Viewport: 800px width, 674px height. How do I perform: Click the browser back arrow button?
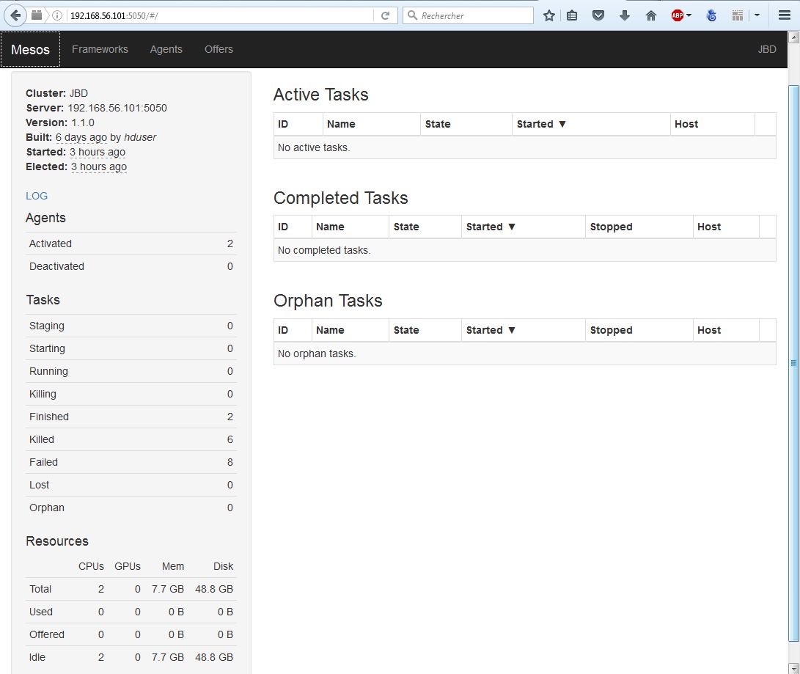pos(15,15)
